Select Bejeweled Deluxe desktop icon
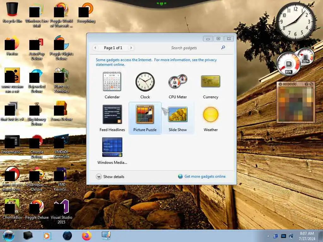The image size is (323, 242). [x=37, y=81]
